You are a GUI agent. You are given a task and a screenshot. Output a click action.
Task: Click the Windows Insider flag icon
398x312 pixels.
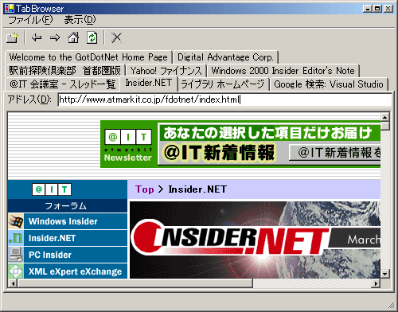pos(16,221)
